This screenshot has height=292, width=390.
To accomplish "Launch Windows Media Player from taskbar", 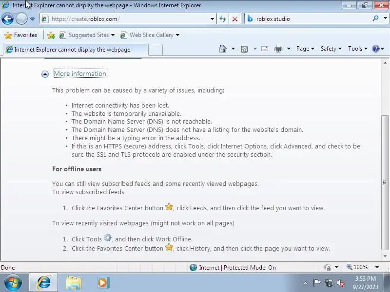I will (x=103, y=283).
